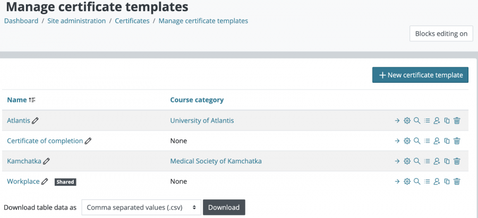
Task: Show issued certificates list for Workplace
Action: 427,181
